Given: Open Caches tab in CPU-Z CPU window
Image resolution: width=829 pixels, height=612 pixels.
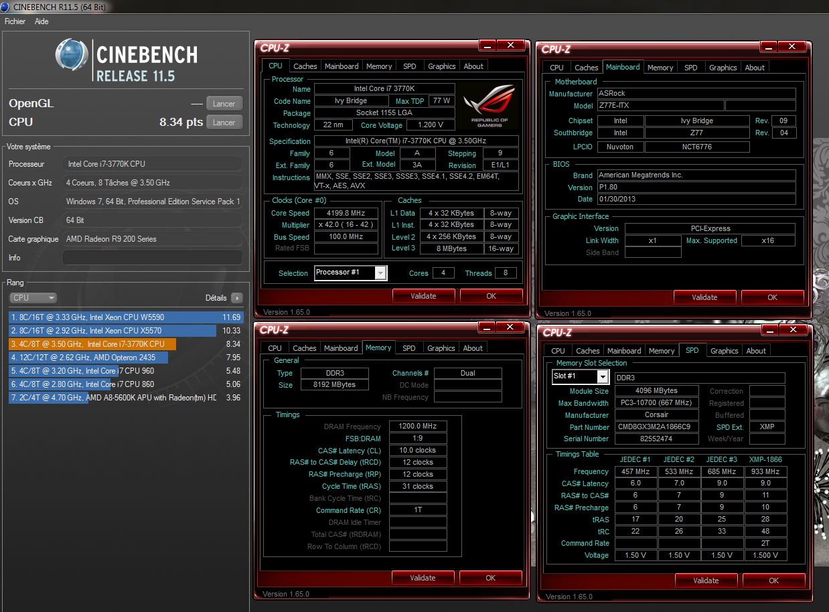Looking at the screenshot, I should point(305,66).
